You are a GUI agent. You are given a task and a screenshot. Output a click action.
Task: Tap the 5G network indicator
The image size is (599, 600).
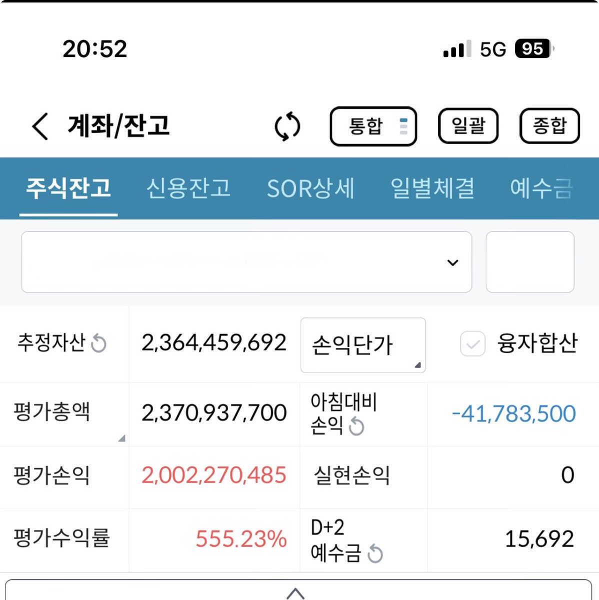click(493, 48)
